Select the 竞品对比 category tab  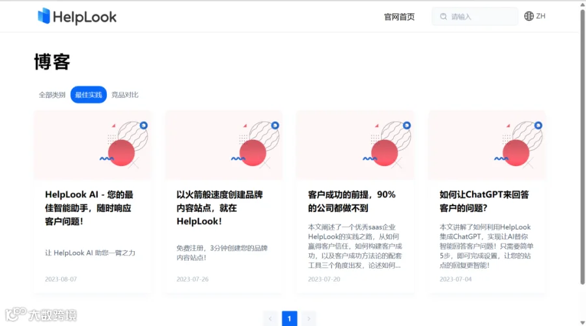(125, 95)
